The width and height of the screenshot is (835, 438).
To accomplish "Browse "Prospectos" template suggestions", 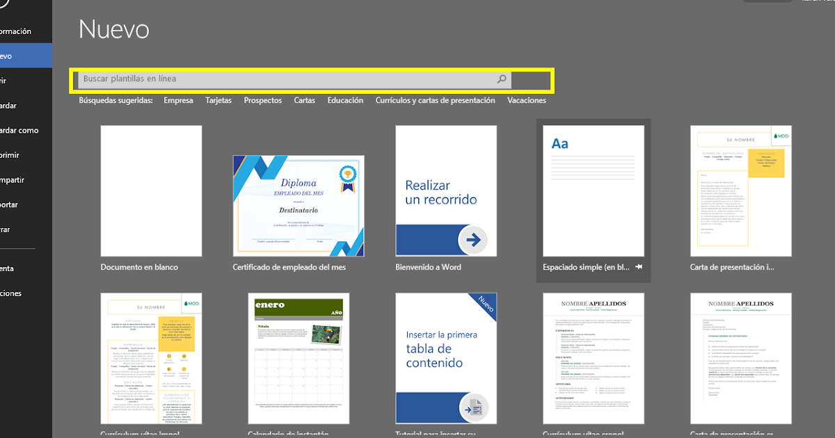I will tap(262, 100).
